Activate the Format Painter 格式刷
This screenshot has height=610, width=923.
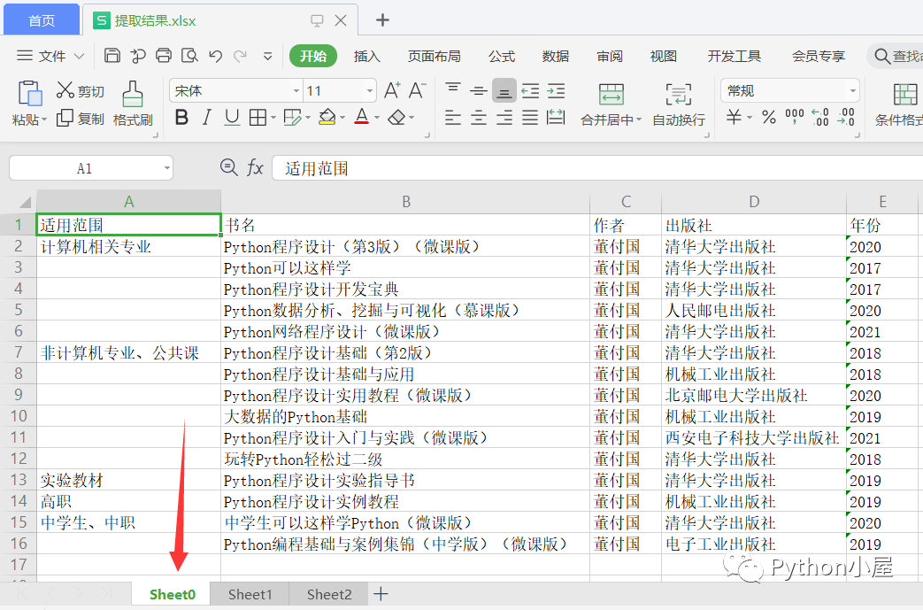click(133, 104)
